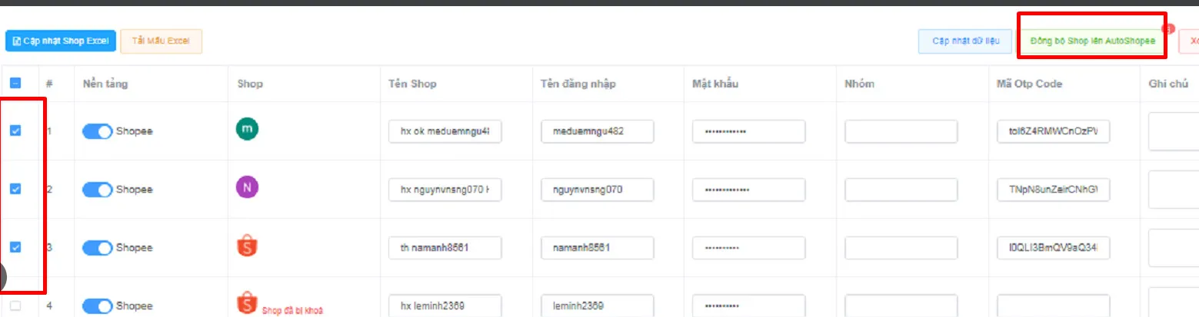The image size is (1199, 317).
Task: Click password field in namanh8561 row
Action: coord(749,248)
